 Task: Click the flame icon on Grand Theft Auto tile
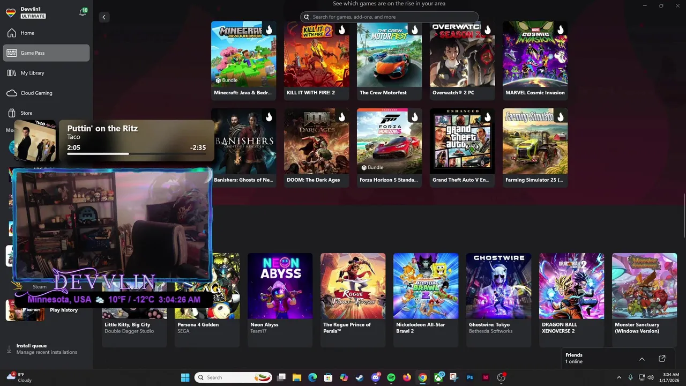pos(488,117)
